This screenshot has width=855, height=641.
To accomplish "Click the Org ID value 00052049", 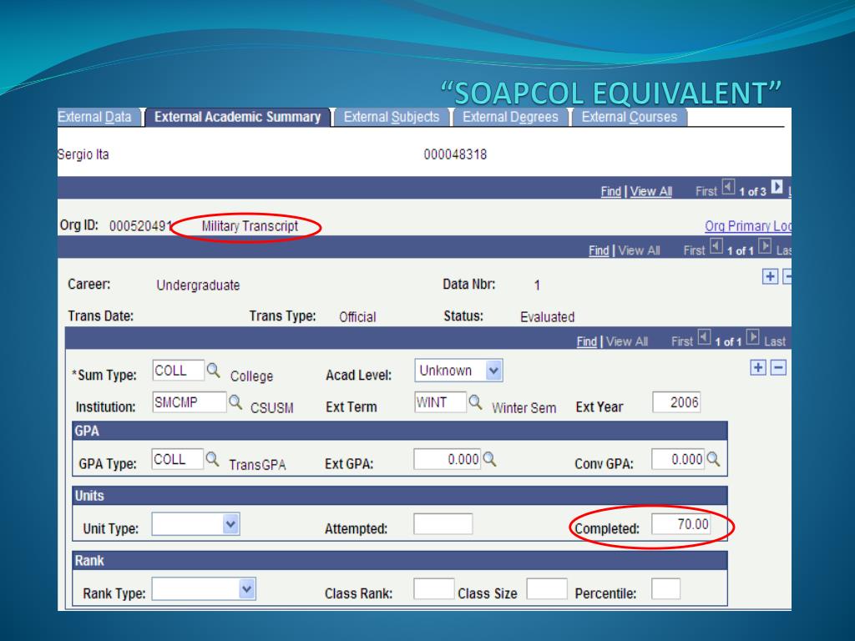I will click(x=140, y=225).
